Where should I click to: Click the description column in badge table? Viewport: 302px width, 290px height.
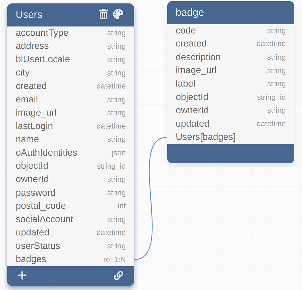[231, 57]
